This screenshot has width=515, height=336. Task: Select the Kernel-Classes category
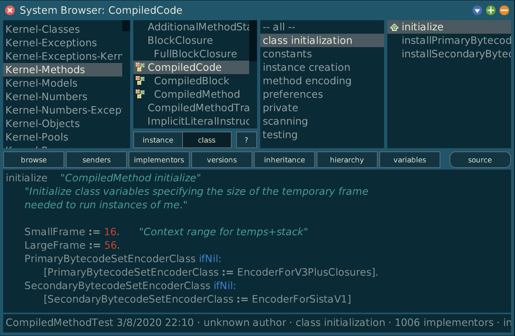pos(63,29)
